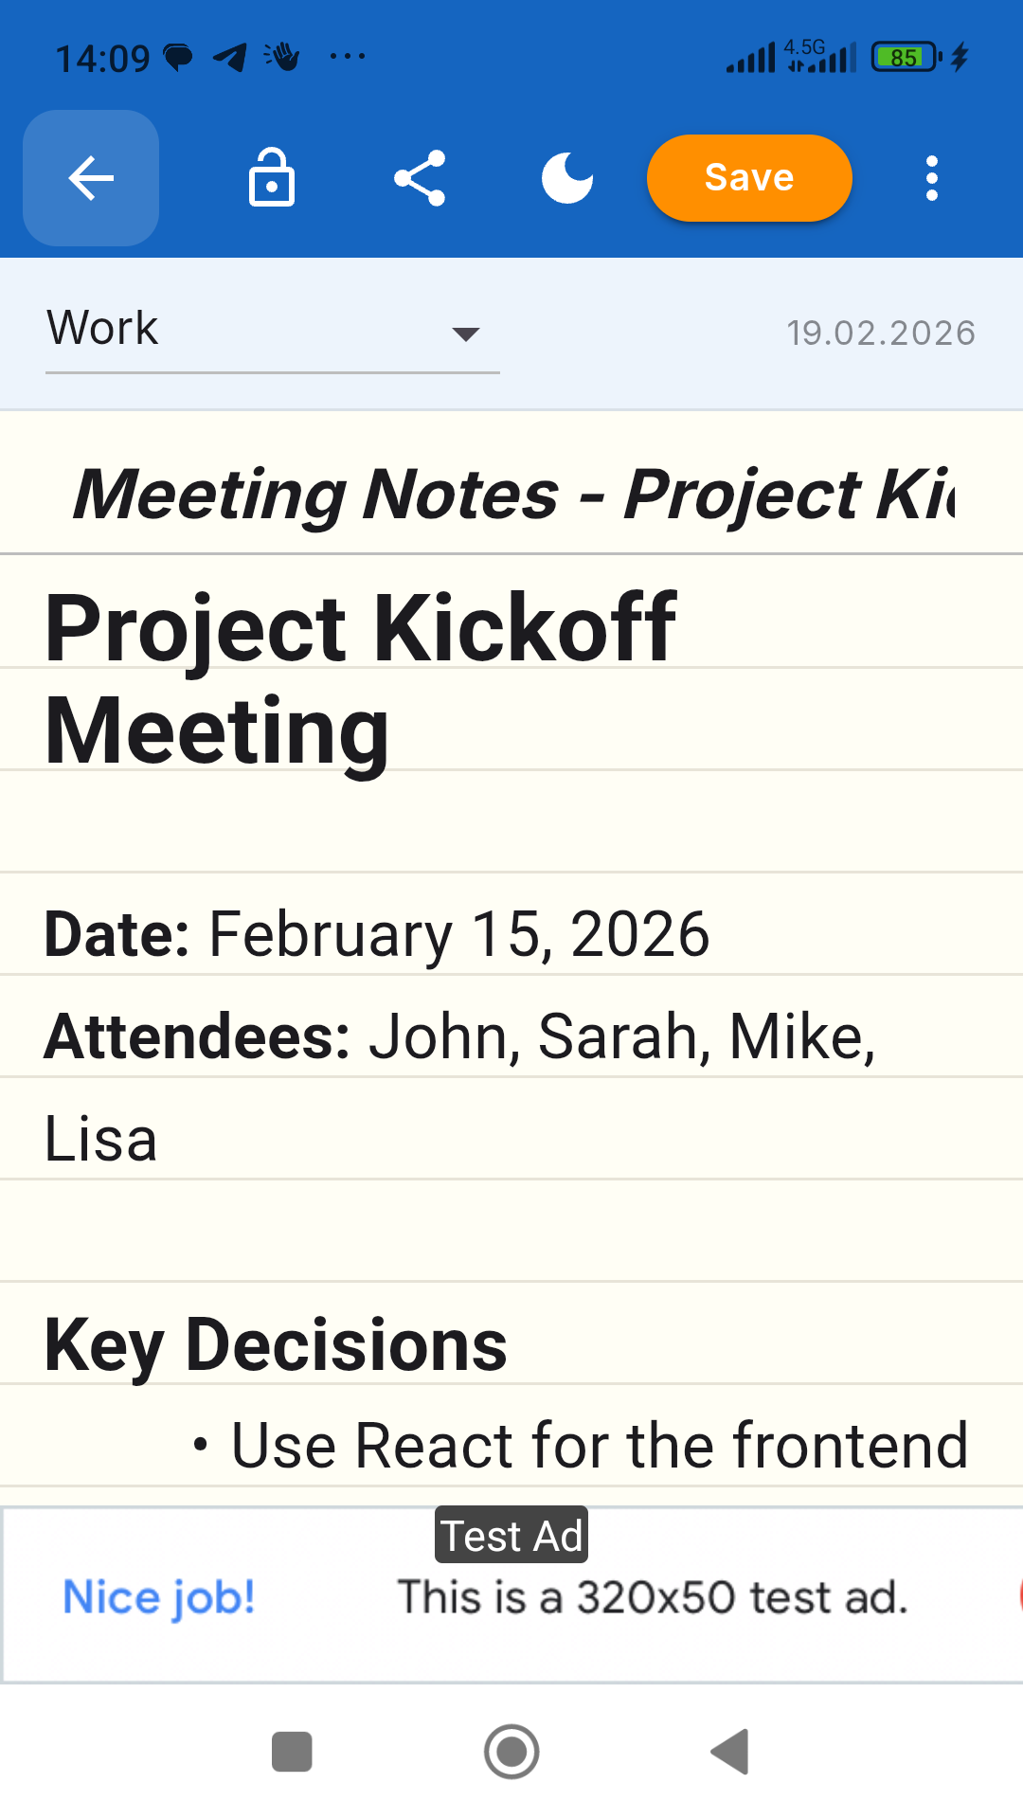Screen dimensions: 1023x1819
Task: Click the Date: February 15, 2026 line
Action: 377,934
